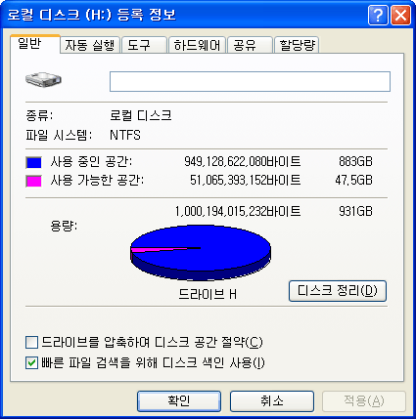Click the hard disk drive icon
416x419 pixels.
click(43, 80)
